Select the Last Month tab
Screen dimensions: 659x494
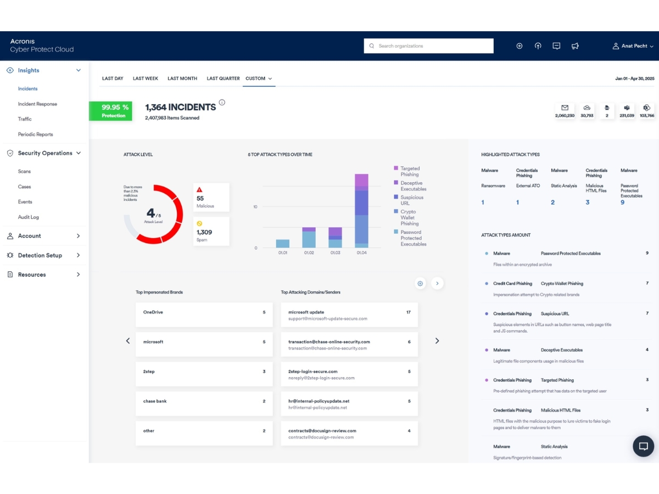click(x=182, y=78)
